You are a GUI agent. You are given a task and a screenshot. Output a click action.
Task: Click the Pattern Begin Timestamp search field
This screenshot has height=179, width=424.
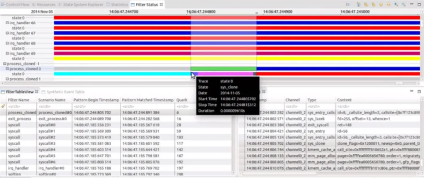click(x=96, y=106)
